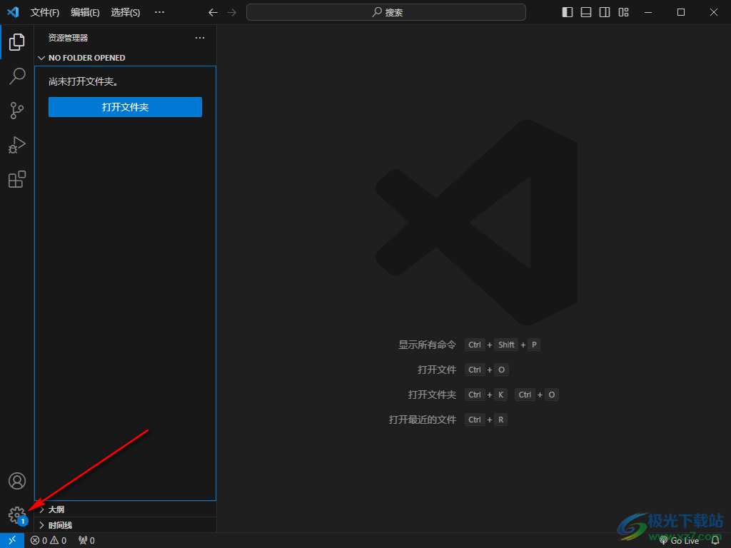Open the 文件(F) menu

click(x=45, y=12)
